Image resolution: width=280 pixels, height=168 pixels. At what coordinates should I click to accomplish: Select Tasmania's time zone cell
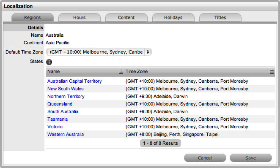(x=187, y=119)
